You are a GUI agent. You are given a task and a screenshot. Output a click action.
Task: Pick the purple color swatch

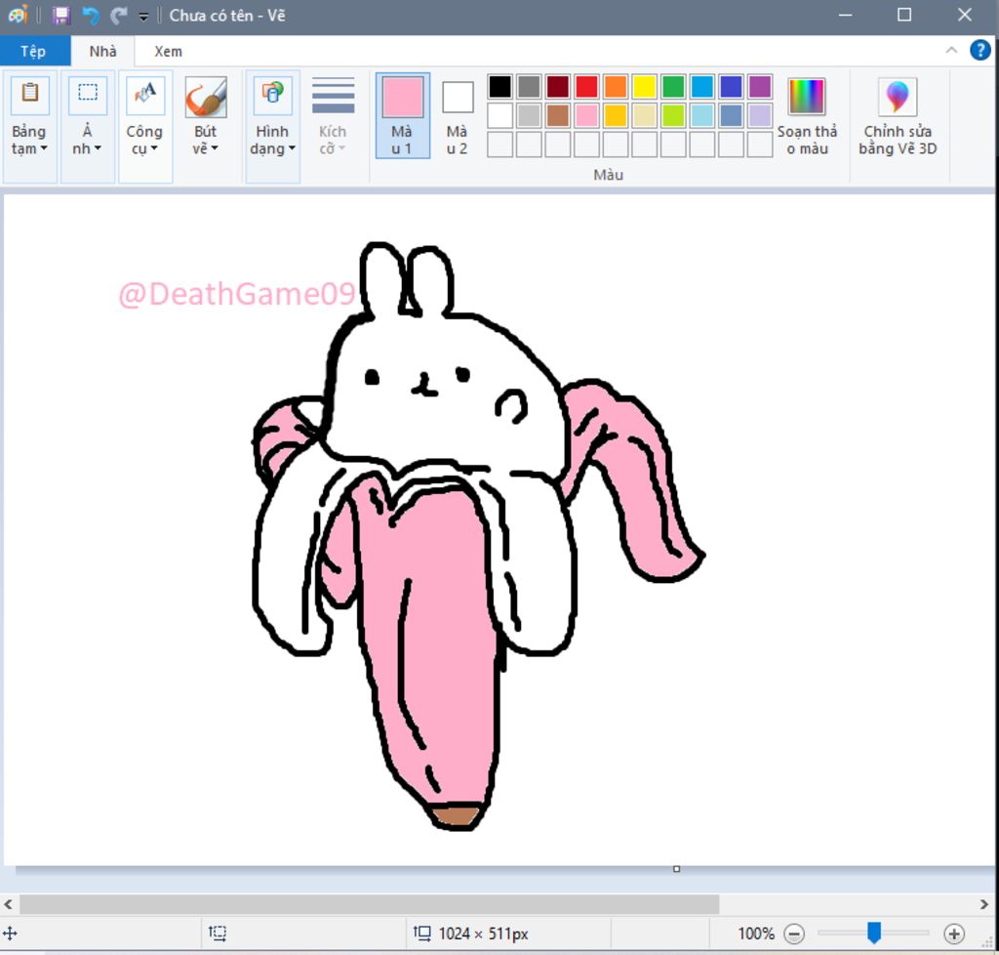[759, 87]
